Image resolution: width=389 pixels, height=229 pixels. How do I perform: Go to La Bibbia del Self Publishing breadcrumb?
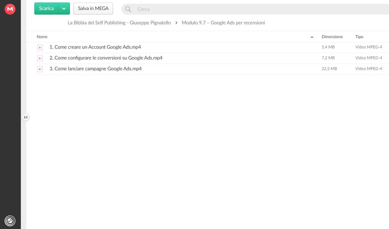point(119,23)
